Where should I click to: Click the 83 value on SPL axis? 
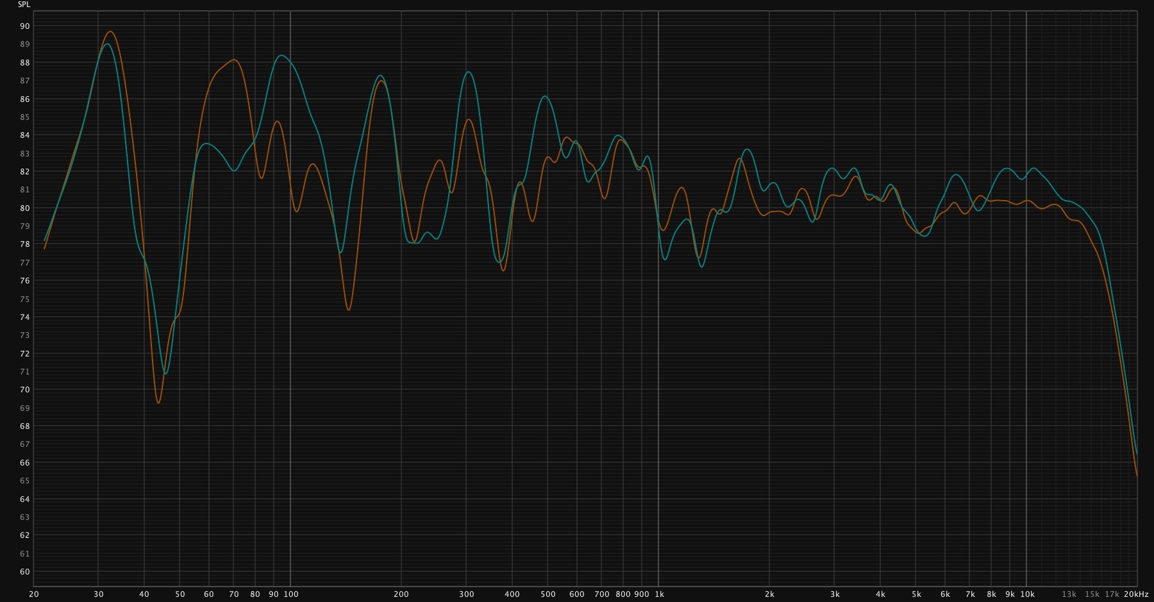(25, 154)
